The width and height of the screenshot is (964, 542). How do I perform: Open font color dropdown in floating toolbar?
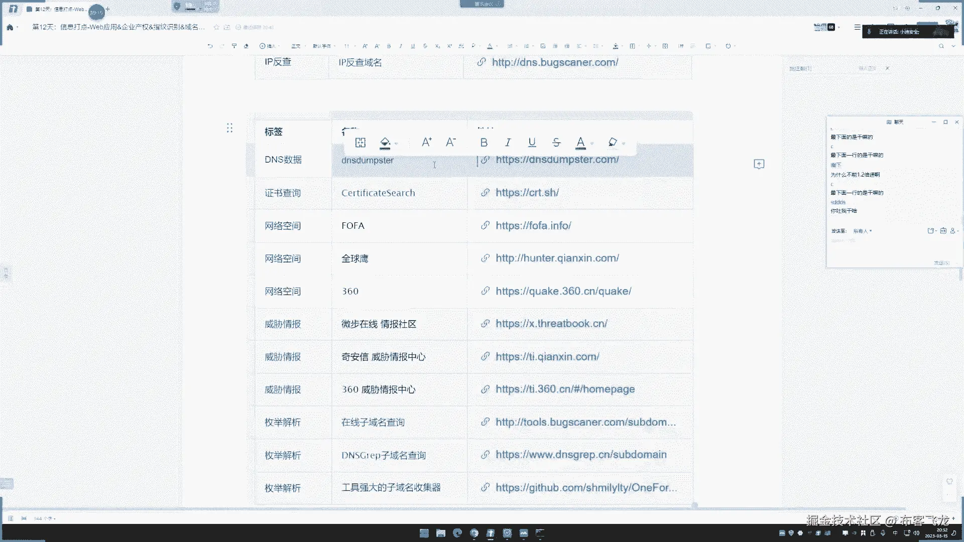(x=592, y=144)
